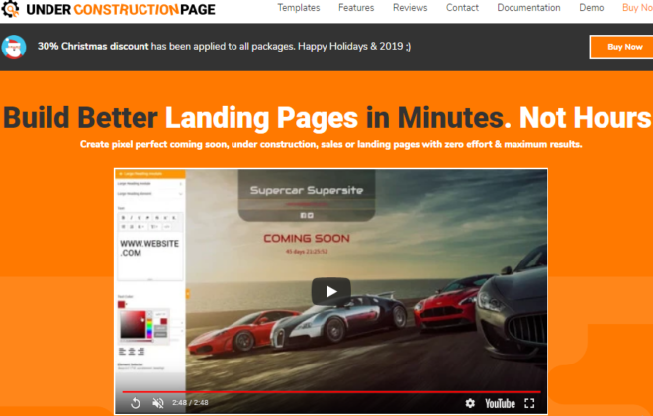
Task: Unmute the video via the speaker icon
Action: [x=158, y=403]
